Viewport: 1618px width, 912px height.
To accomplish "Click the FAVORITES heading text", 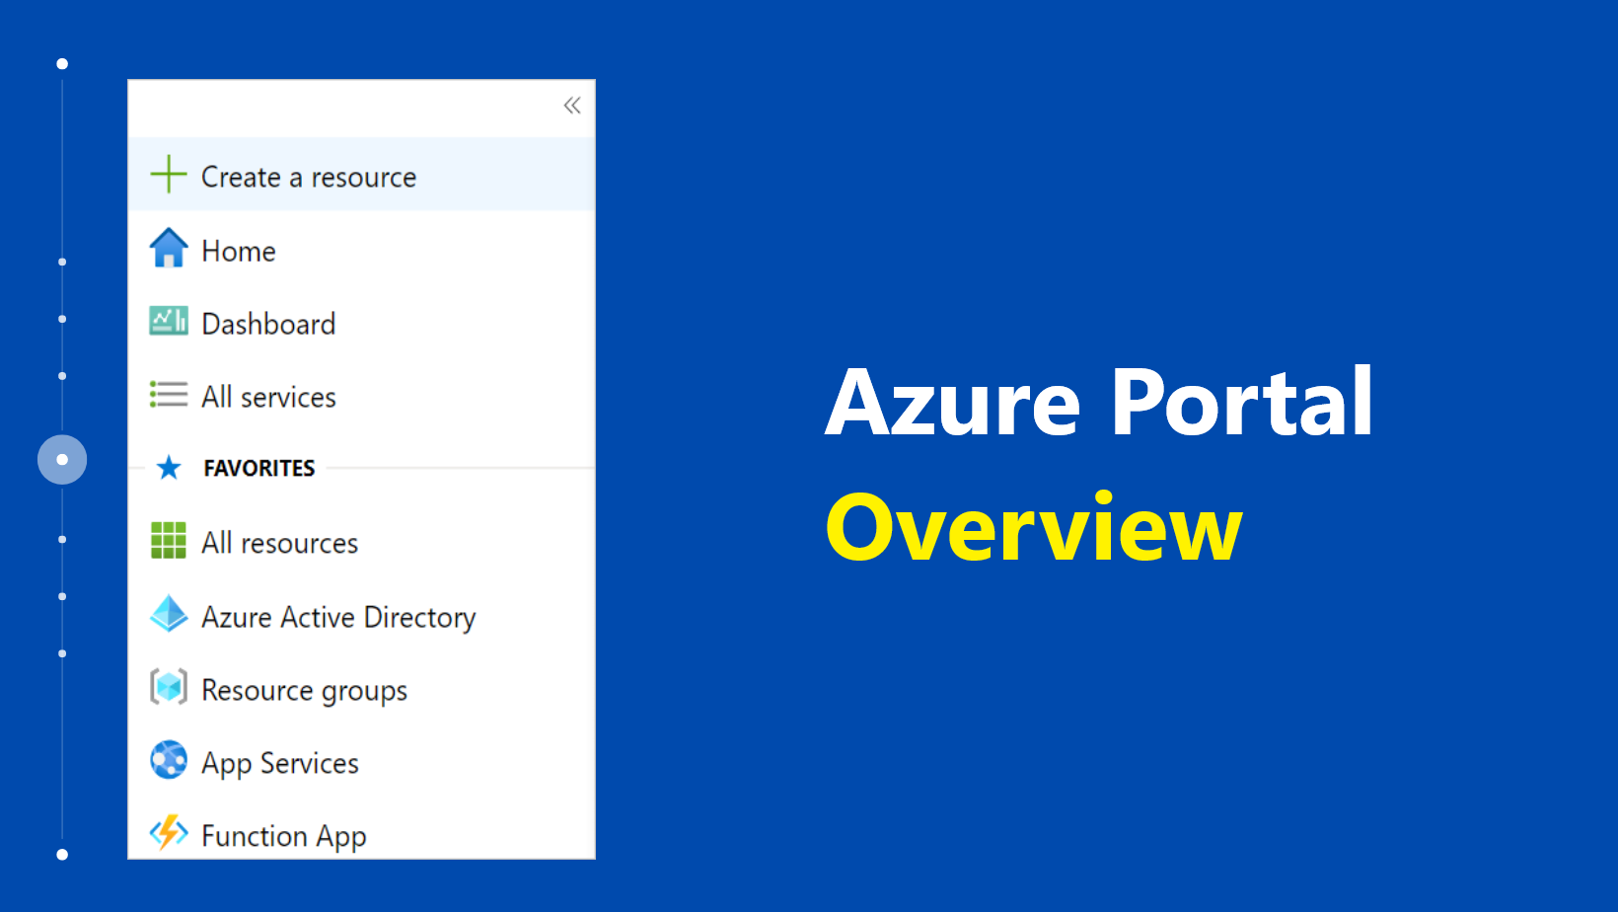I will [259, 468].
